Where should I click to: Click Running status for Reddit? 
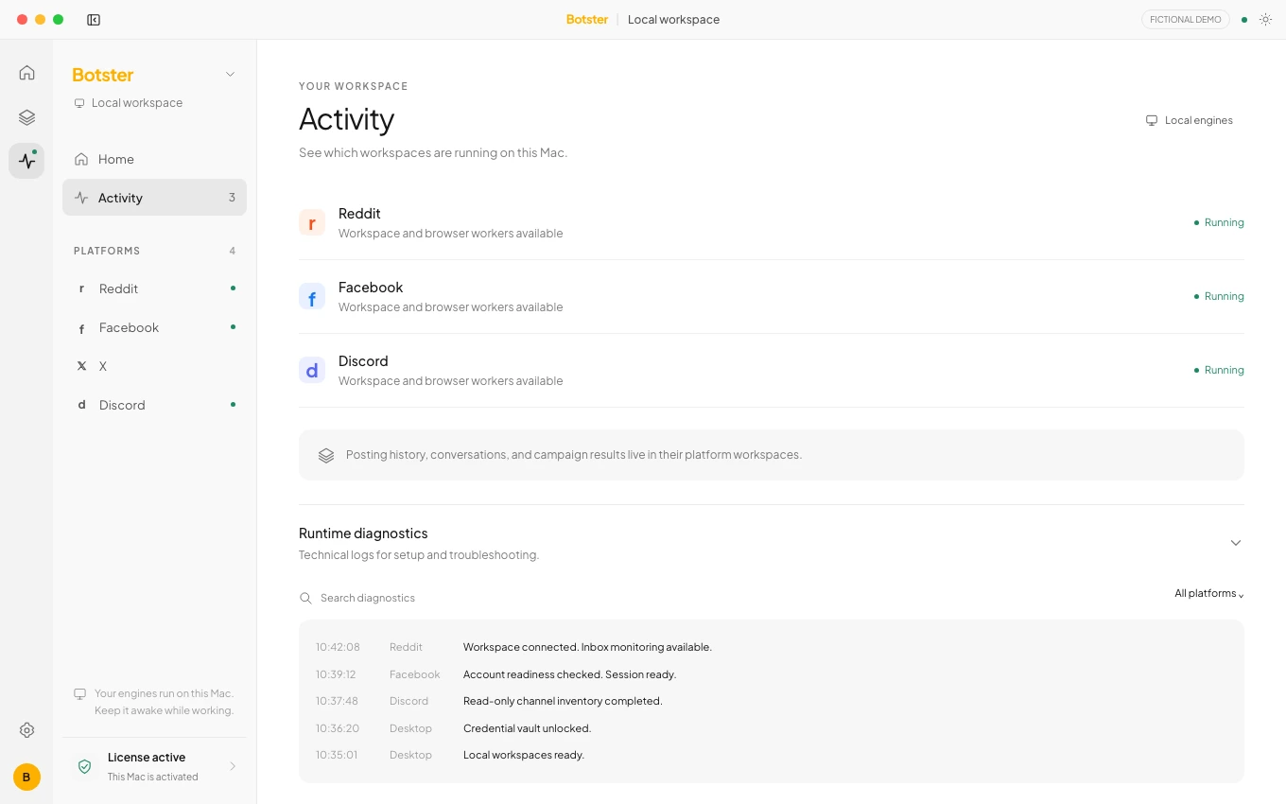(1219, 223)
